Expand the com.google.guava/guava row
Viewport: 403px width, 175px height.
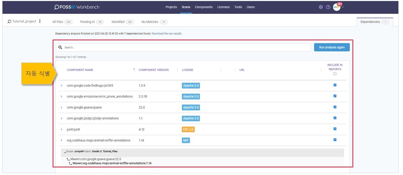point(61,108)
